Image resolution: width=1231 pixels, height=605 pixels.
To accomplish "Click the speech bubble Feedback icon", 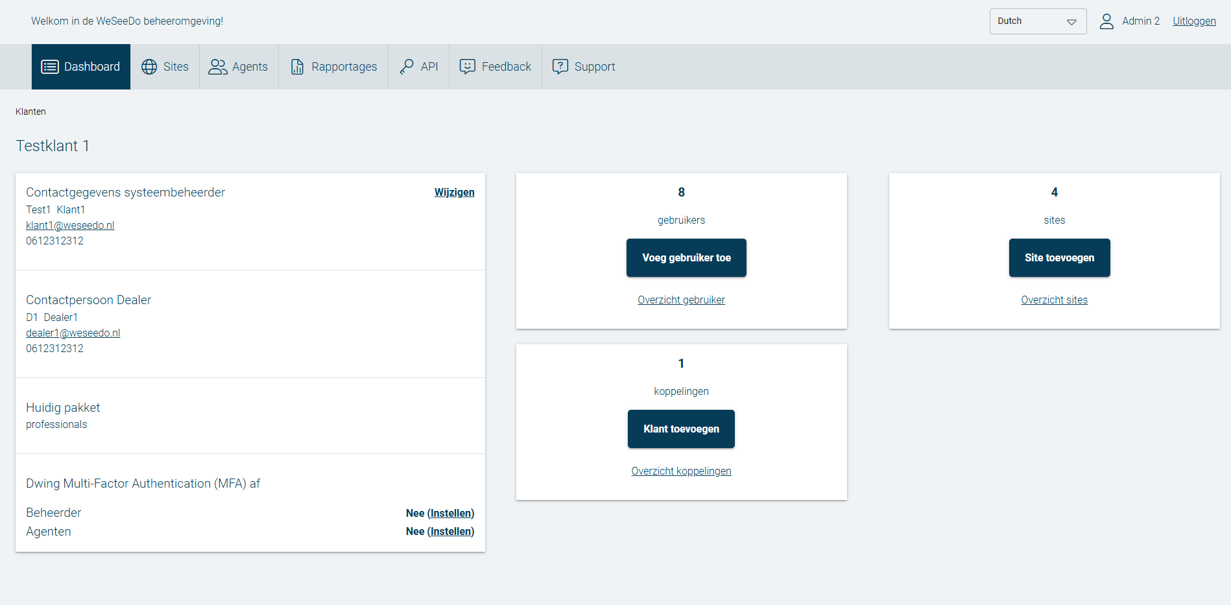I will pyautogui.click(x=468, y=66).
